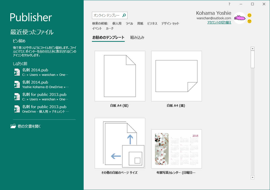Select the カード search suggestion
The image size is (270, 190).
tap(110, 28)
